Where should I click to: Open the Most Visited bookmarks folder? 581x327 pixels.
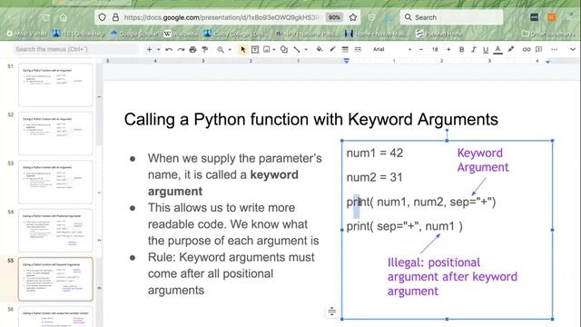(26, 34)
